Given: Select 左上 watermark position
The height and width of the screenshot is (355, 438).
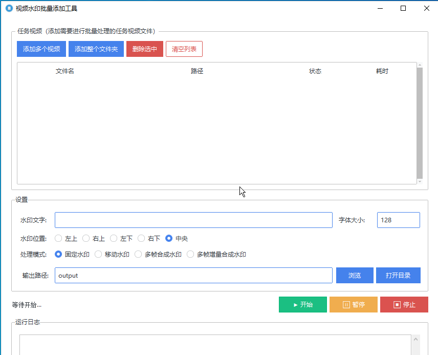Looking at the screenshot, I should coord(58,239).
